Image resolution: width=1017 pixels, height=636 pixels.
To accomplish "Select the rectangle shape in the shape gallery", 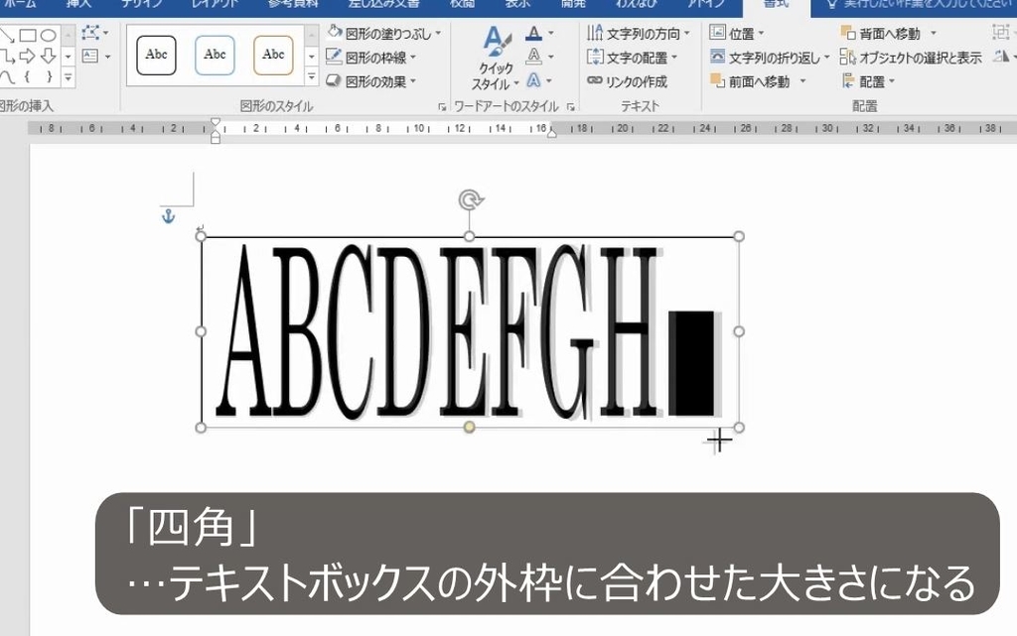I will (27, 35).
